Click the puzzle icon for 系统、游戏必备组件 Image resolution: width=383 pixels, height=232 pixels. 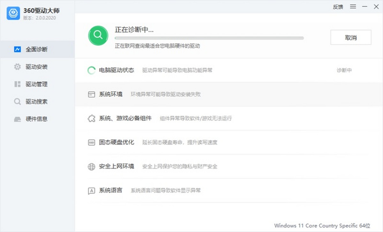point(91,118)
